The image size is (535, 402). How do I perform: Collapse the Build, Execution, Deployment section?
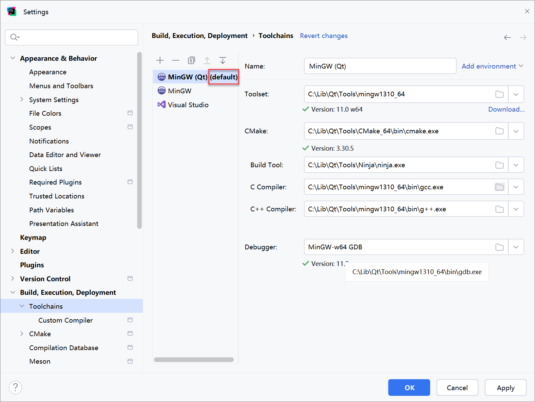[x=13, y=292]
